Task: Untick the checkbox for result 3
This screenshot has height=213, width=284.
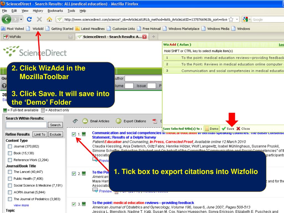Action: (74, 204)
